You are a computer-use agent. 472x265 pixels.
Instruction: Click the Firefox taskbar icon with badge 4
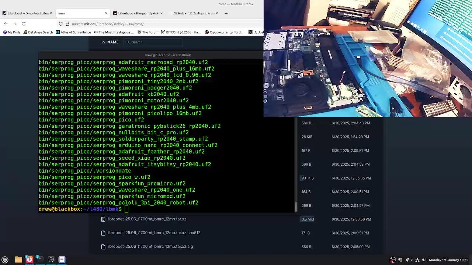click(29, 260)
